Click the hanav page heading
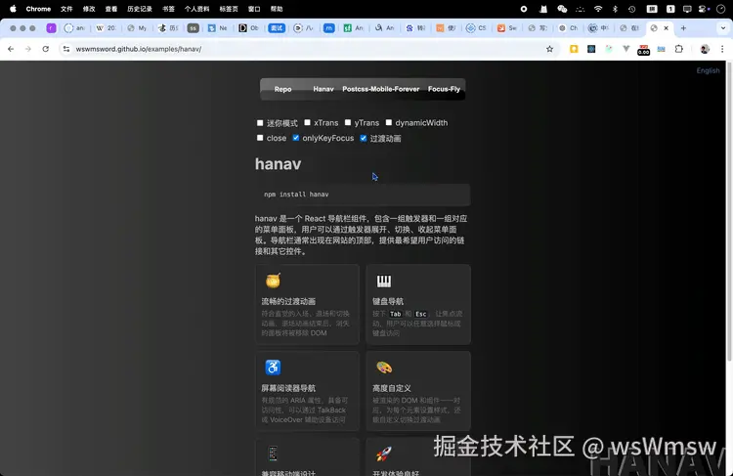Screen dimensions: 733x476 click(279, 164)
